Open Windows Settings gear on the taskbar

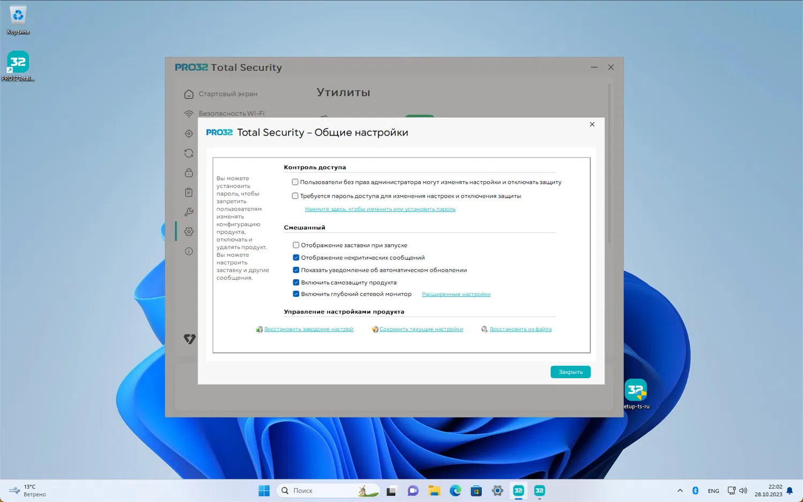(497, 491)
